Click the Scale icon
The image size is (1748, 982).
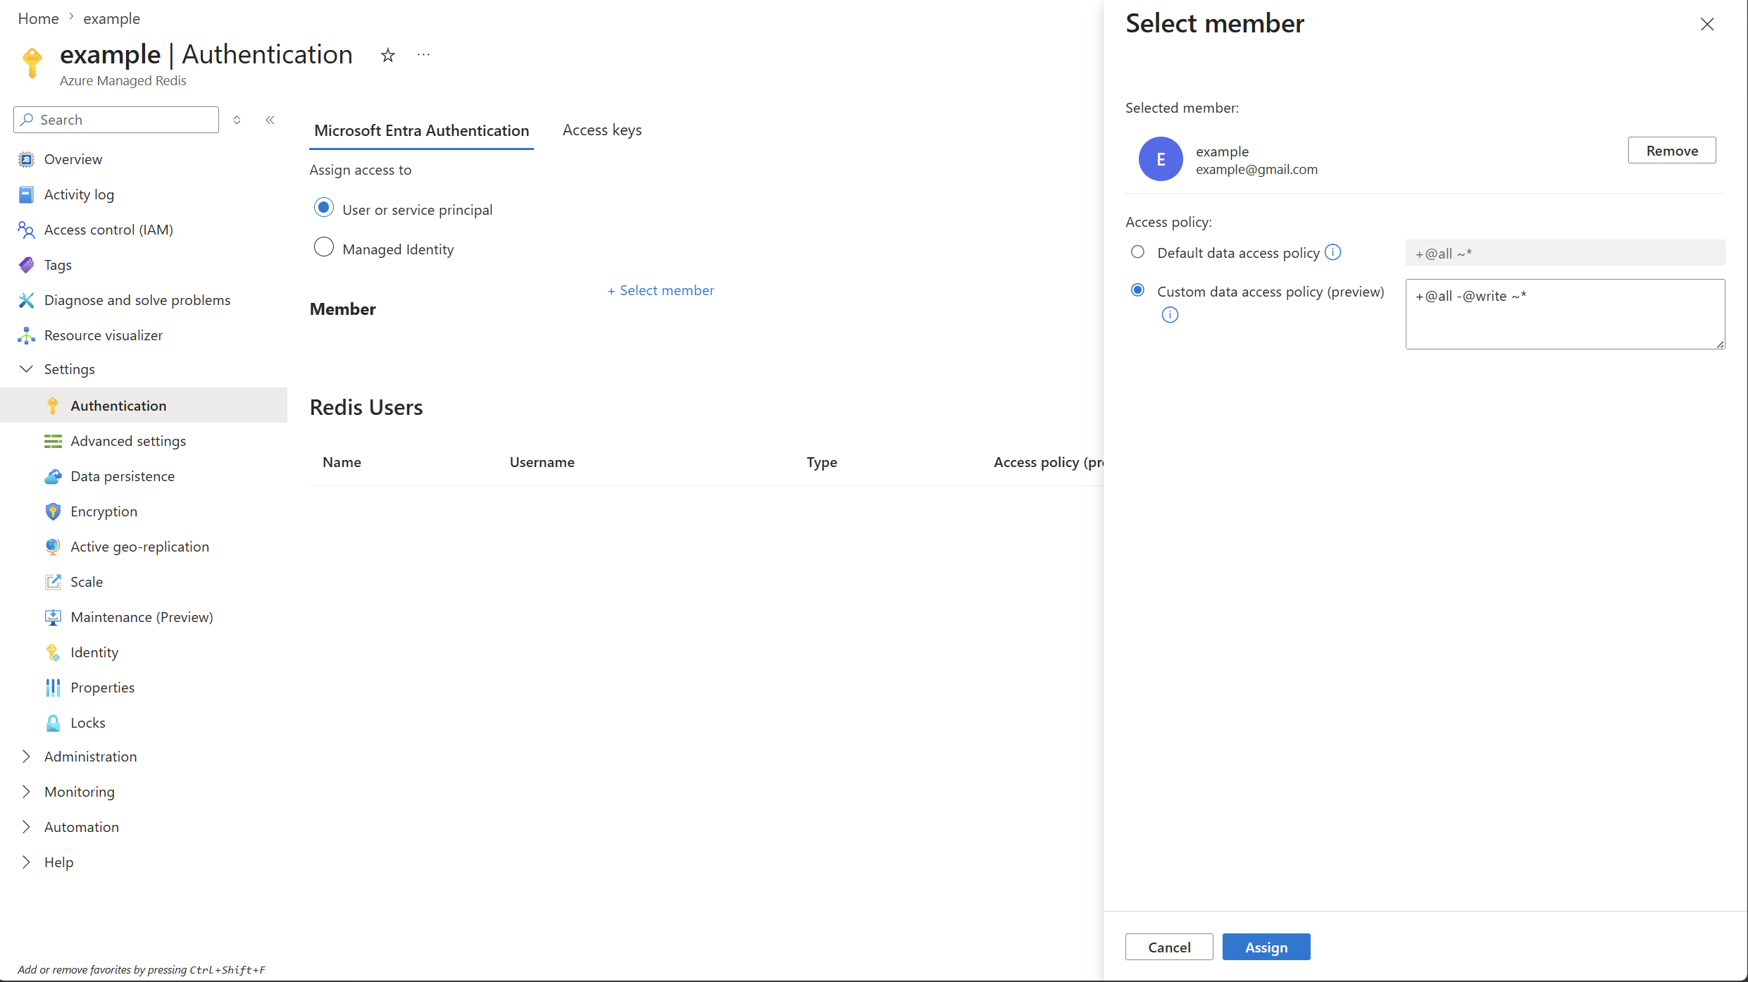pyautogui.click(x=53, y=582)
